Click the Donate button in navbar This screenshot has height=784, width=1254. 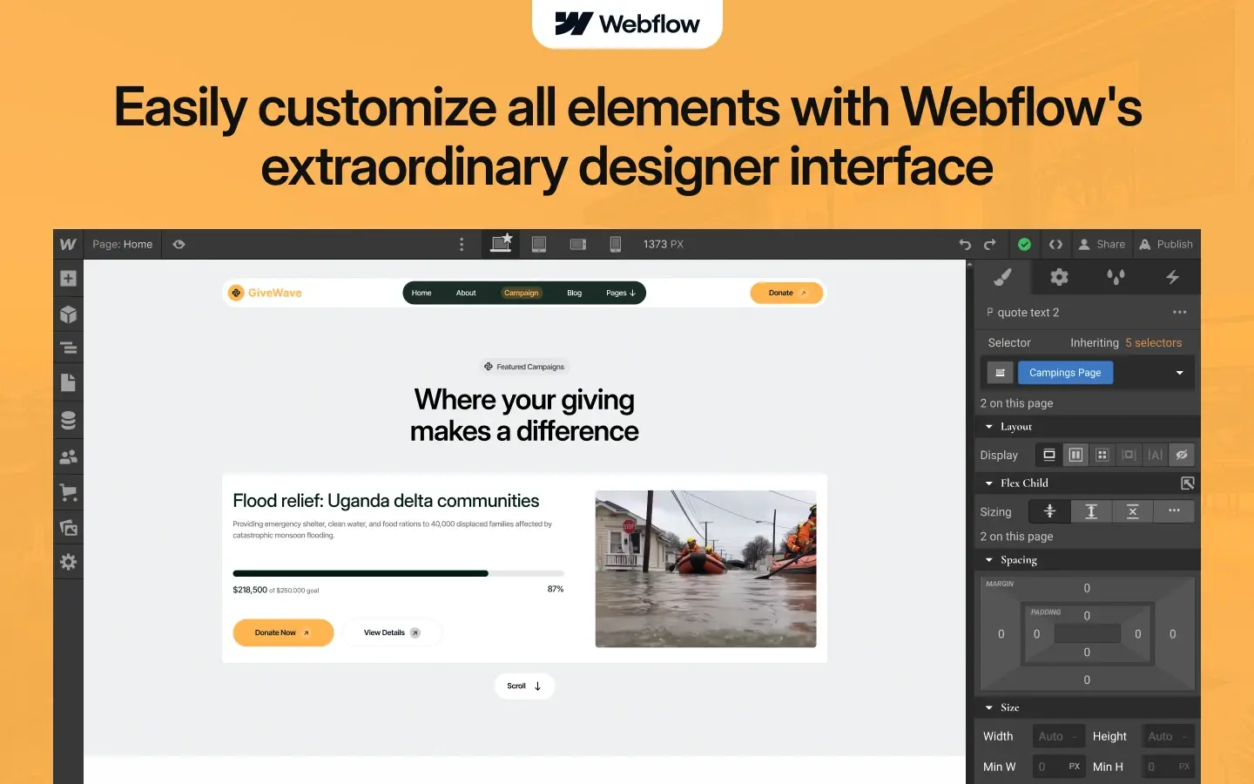(x=786, y=294)
